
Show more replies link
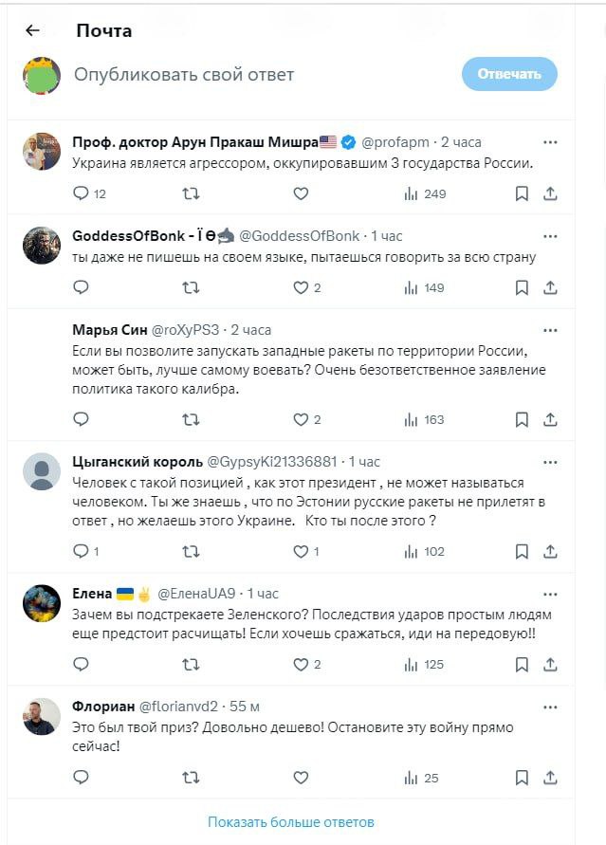(291, 821)
